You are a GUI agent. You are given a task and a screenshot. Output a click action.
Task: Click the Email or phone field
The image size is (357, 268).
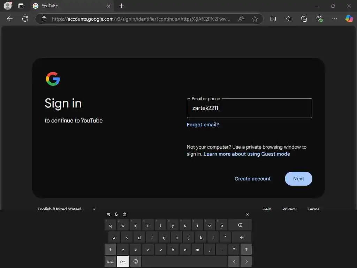coord(249,108)
